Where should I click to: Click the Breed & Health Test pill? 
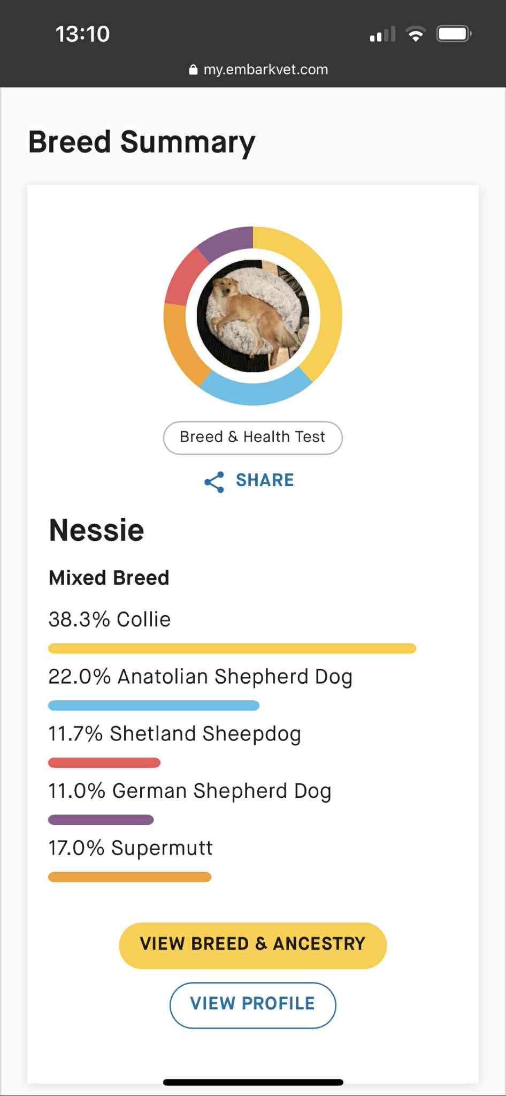click(x=253, y=438)
